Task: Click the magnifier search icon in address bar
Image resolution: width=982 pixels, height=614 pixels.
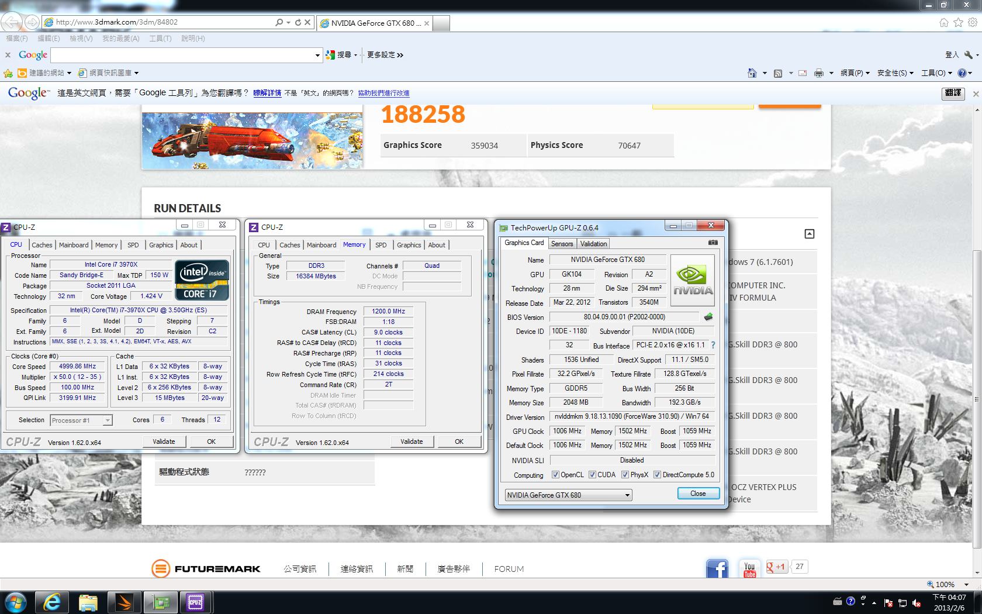Action: (279, 22)
